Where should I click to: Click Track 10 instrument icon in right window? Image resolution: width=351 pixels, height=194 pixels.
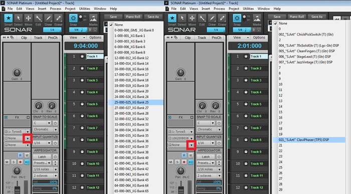246,163
